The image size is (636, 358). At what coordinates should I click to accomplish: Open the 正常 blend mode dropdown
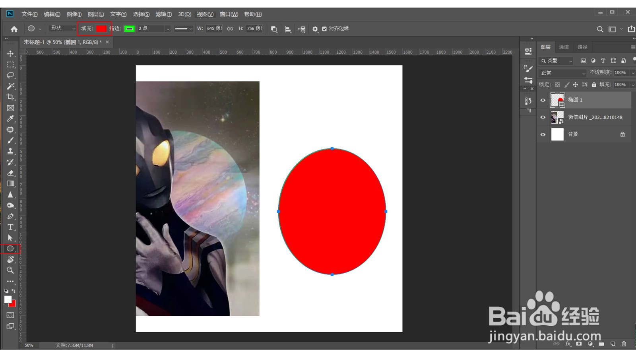point(563,73)
